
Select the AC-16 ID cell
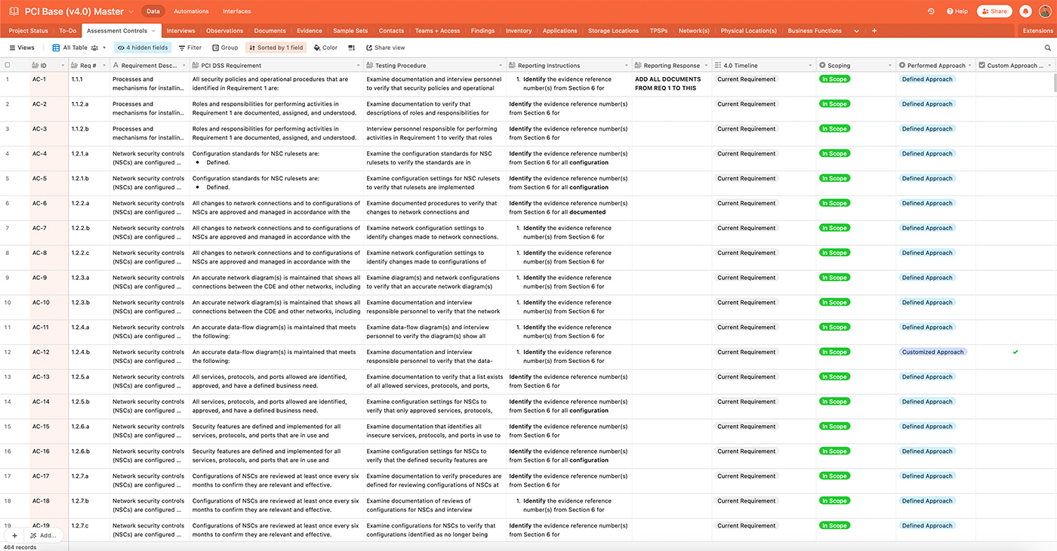tap(49, 456)
